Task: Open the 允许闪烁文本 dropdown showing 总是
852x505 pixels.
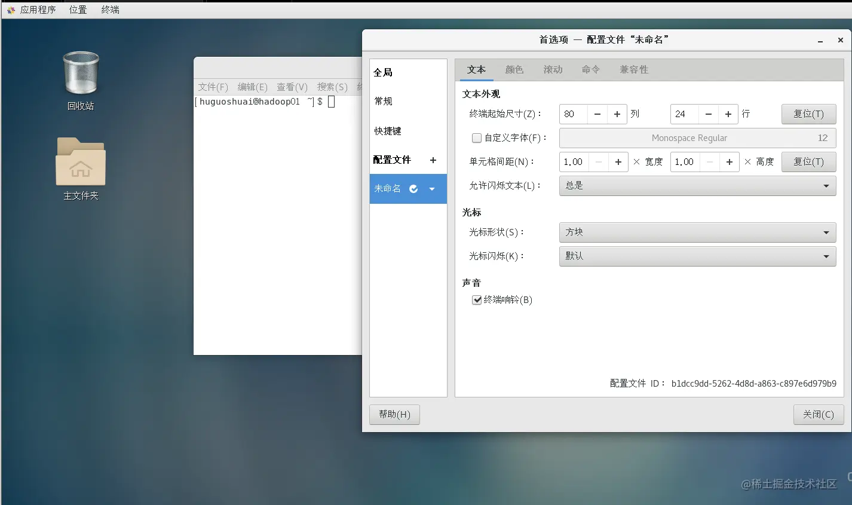Action: click(x=697, y=186)
